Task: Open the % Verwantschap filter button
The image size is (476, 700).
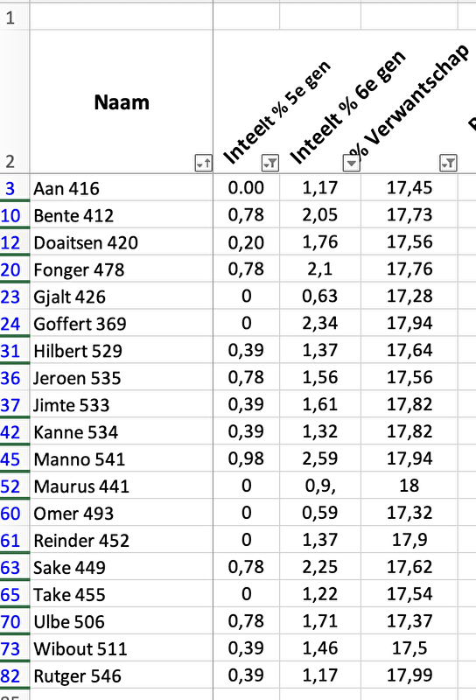Action: coord(448,163)
